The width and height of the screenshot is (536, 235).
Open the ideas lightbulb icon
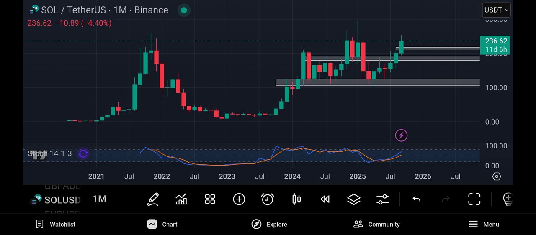pos(508,199)
